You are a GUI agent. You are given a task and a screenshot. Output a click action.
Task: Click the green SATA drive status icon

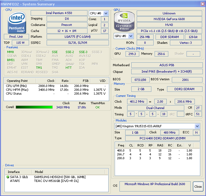point(8,177)
